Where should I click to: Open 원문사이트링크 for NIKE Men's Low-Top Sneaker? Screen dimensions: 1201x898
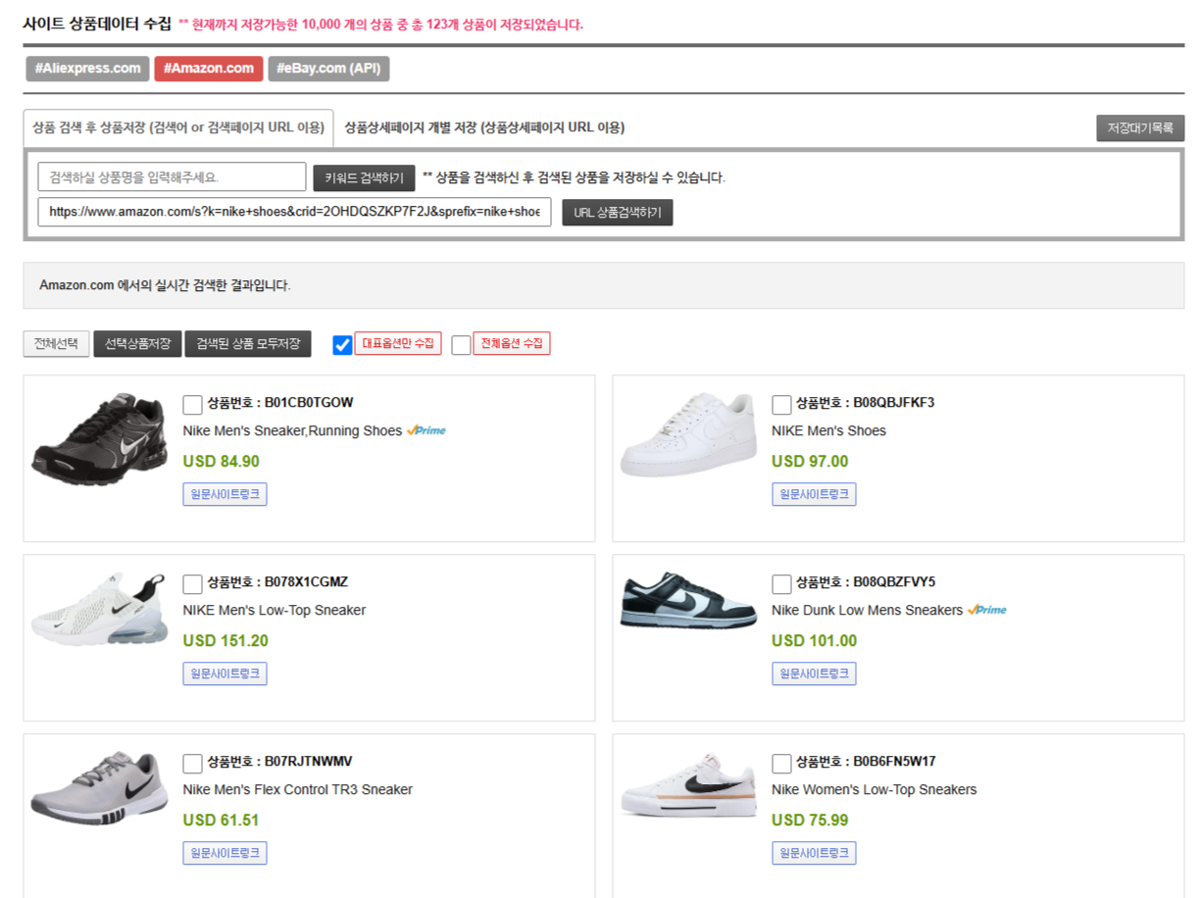pyautogui.click(x=225, y=673)
